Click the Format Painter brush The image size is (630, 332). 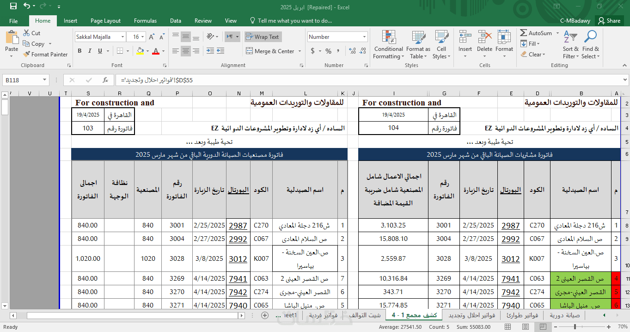click(26, 55)
